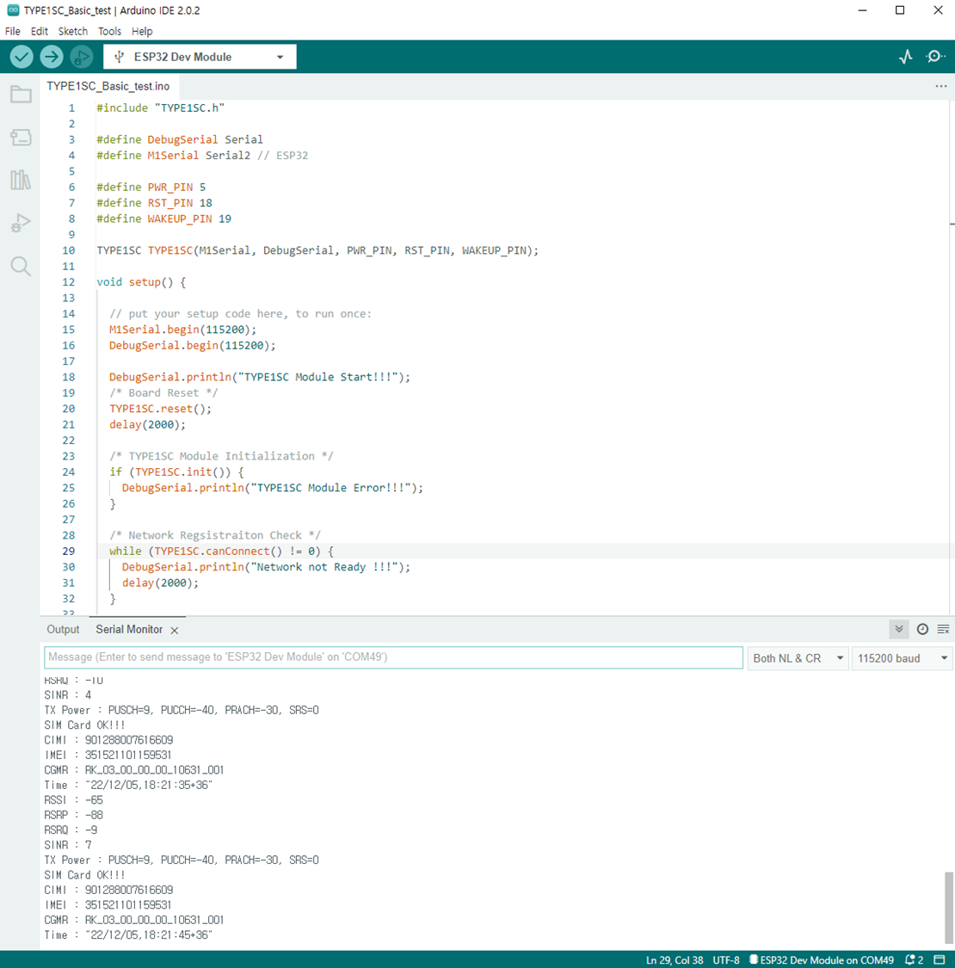Open the Edit menu
955x968 pixels.
pos(39,31)
